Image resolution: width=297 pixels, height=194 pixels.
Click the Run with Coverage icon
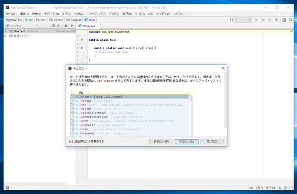point(270,20)
